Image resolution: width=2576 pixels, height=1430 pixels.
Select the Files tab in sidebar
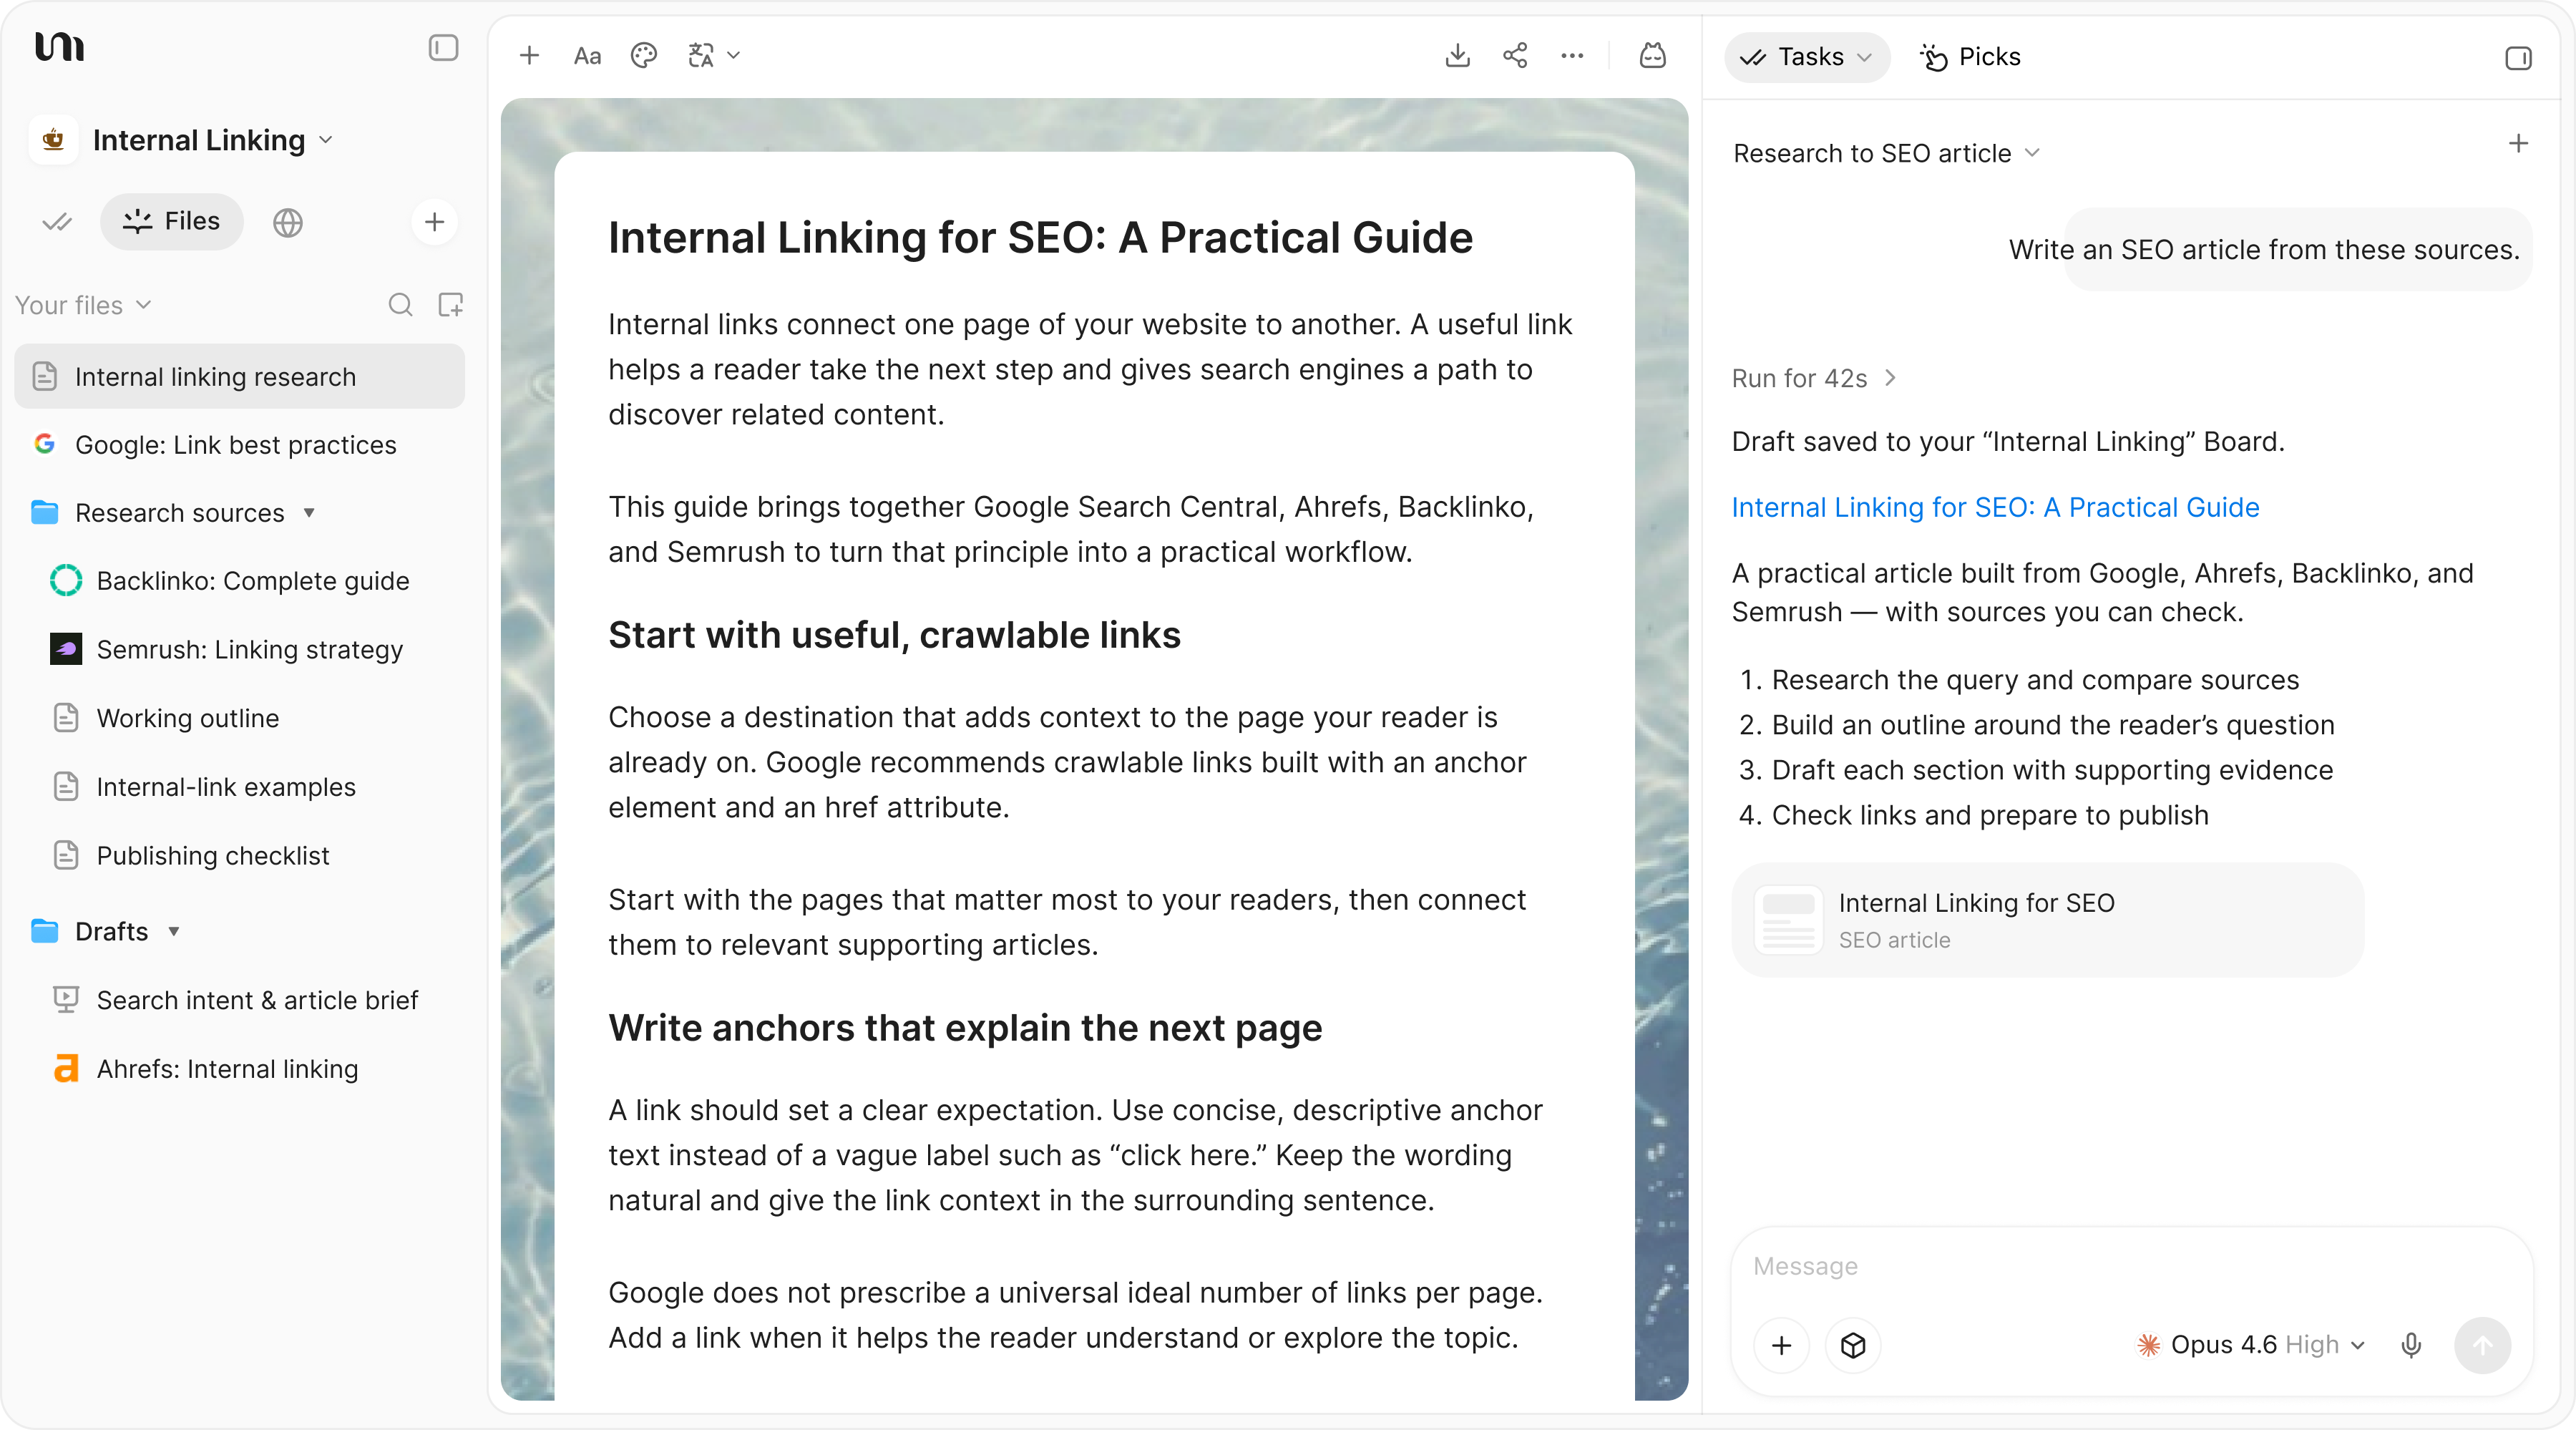[172, 221]
